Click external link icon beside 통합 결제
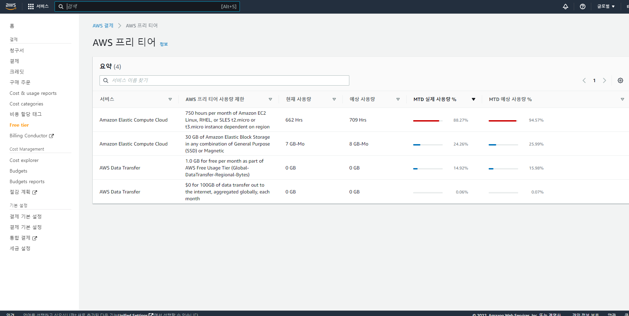Viewport: 629px width, 316px height. tap(35, 238)
